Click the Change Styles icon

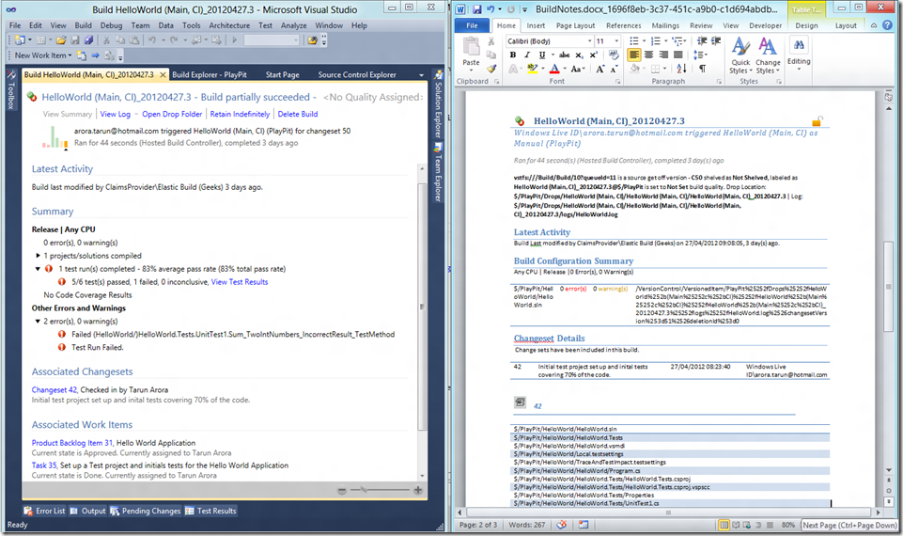click(767, 47)
